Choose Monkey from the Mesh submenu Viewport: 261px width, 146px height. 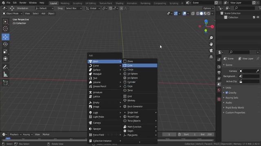pyautogui.click(x=139, y=101)
